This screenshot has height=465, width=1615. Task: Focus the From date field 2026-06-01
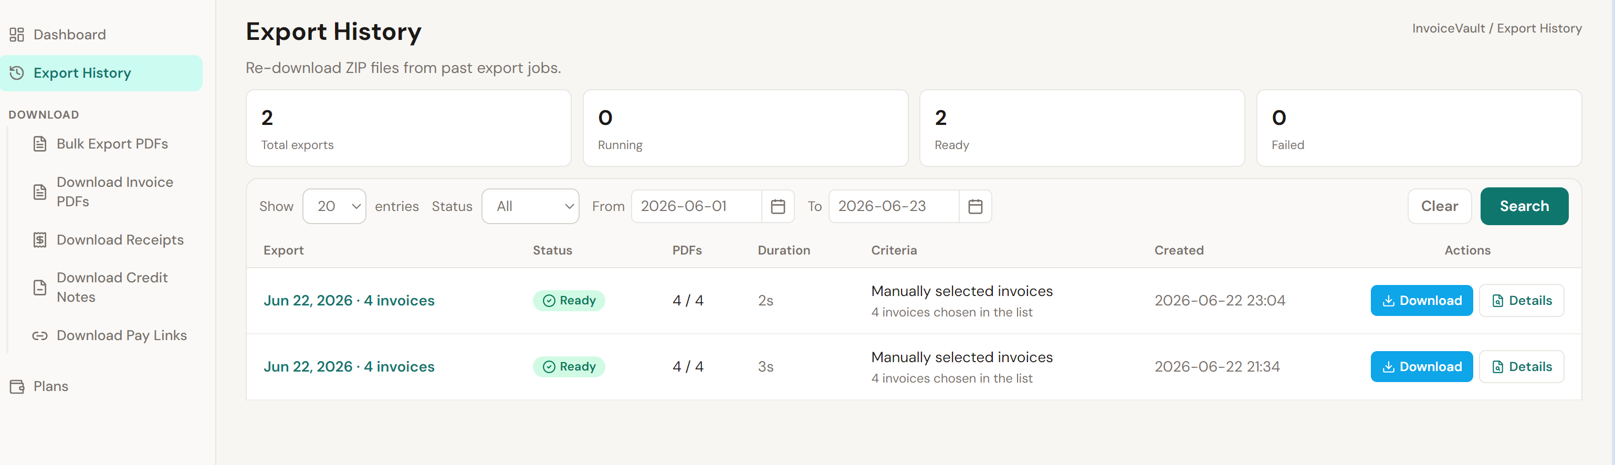tap(697, 206)
